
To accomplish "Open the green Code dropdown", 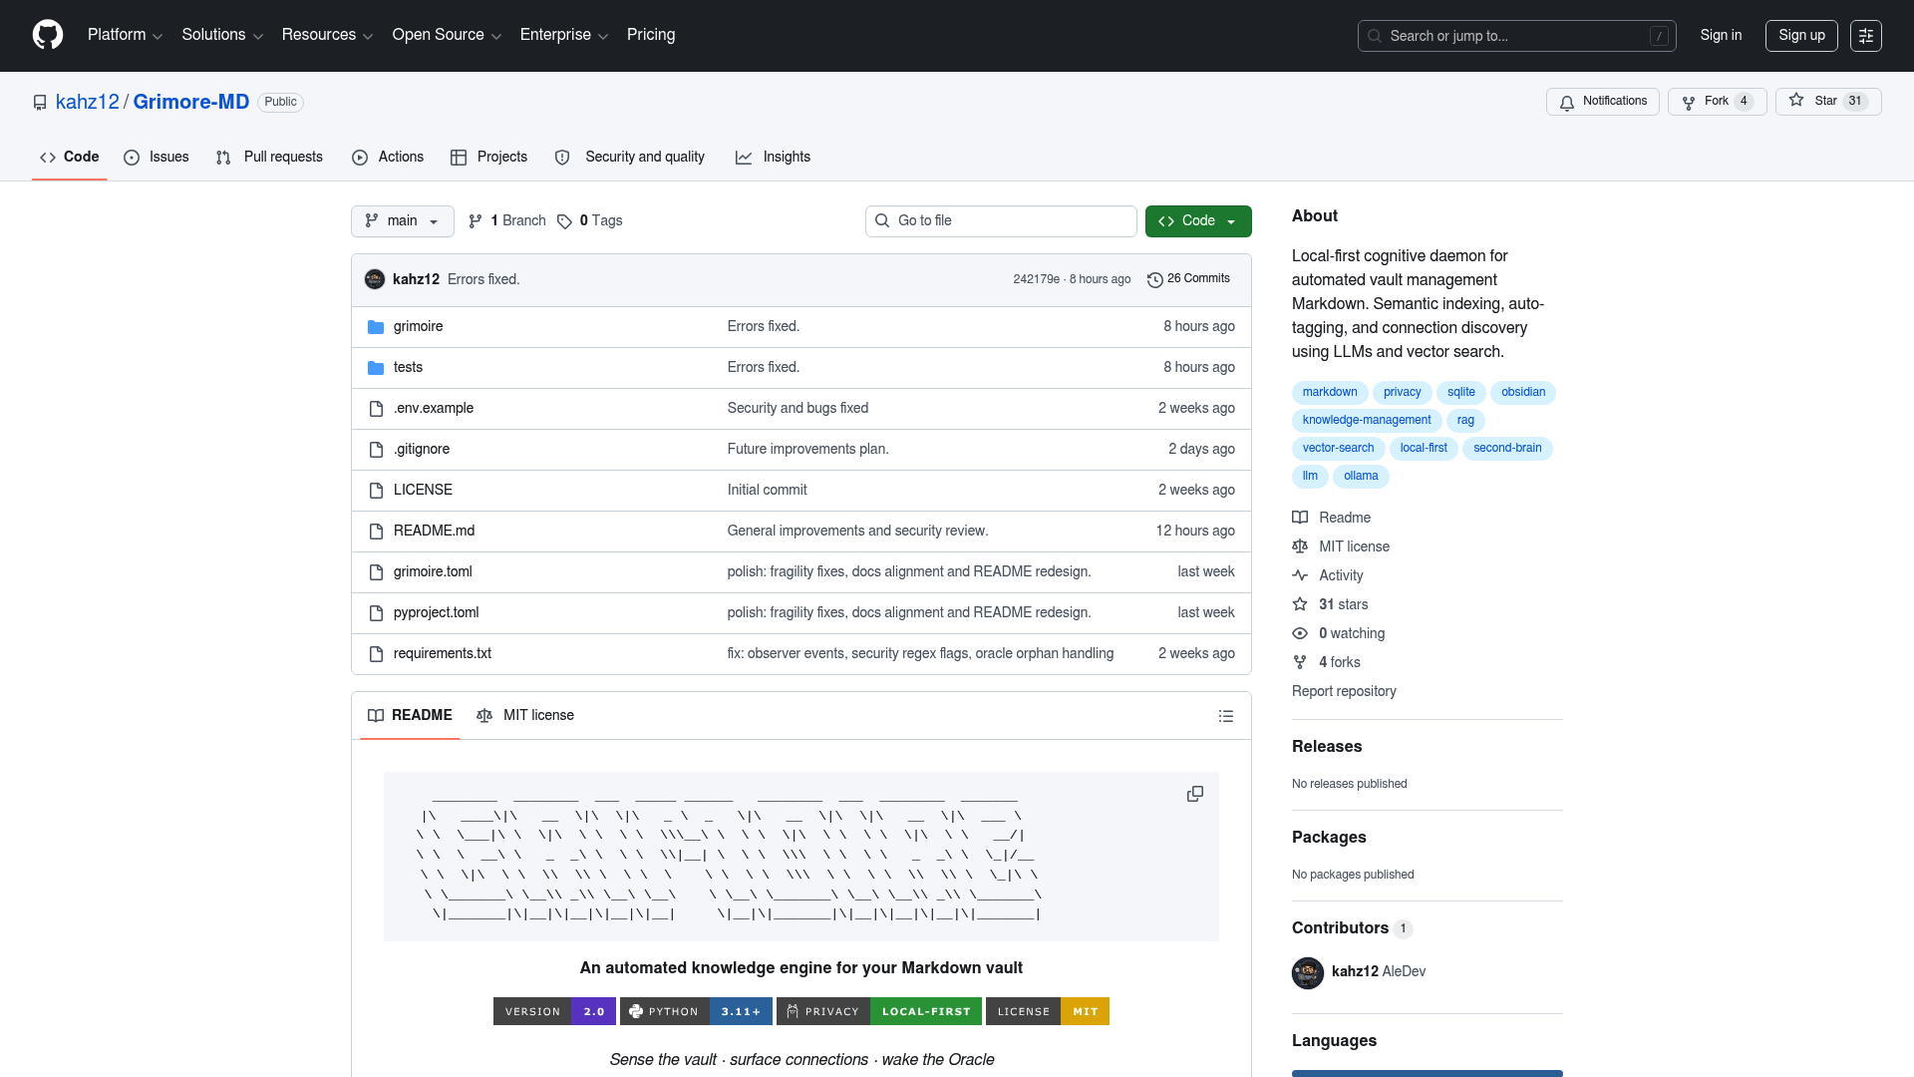I will pyautogui.click(x=1198, y=221).
